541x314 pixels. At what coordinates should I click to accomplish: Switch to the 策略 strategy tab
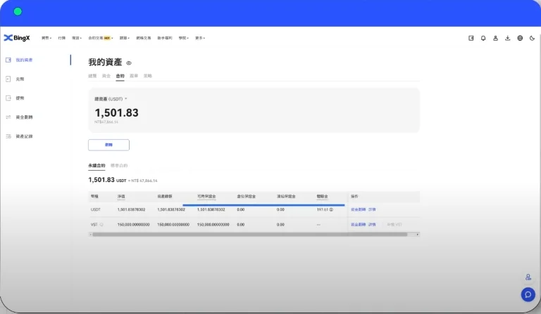(x=148, y=76)
